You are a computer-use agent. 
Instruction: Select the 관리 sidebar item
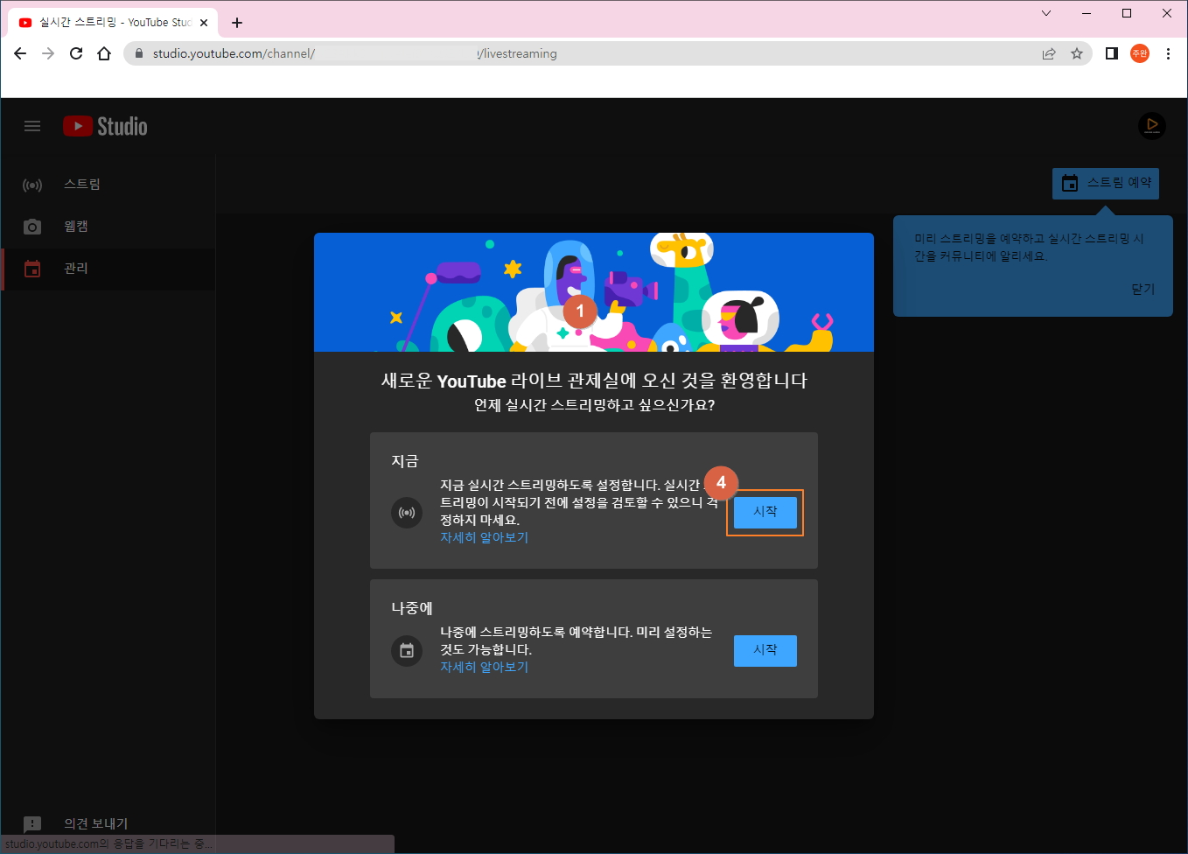coord(108,269)
